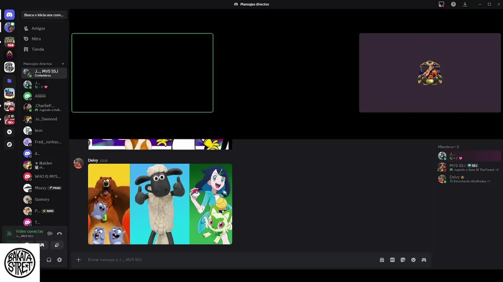Open the purple masked server icon

pyautogui.click(x=9, y=54)
